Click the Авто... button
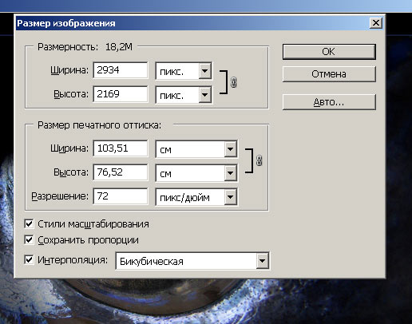This screenshot has height=324, width=412. pyautogui.click(x=329, y=102)
